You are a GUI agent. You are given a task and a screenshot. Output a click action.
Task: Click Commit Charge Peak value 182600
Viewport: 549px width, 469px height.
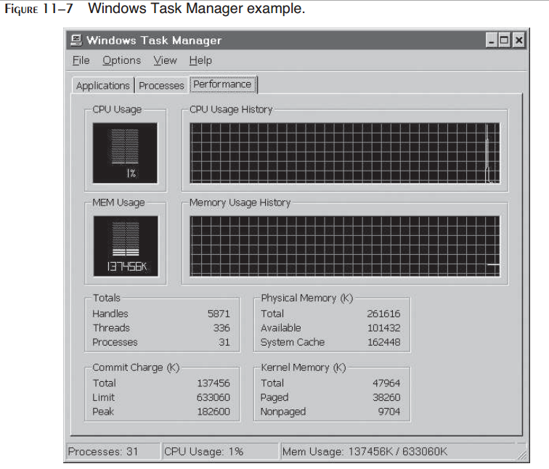(213, 412)
